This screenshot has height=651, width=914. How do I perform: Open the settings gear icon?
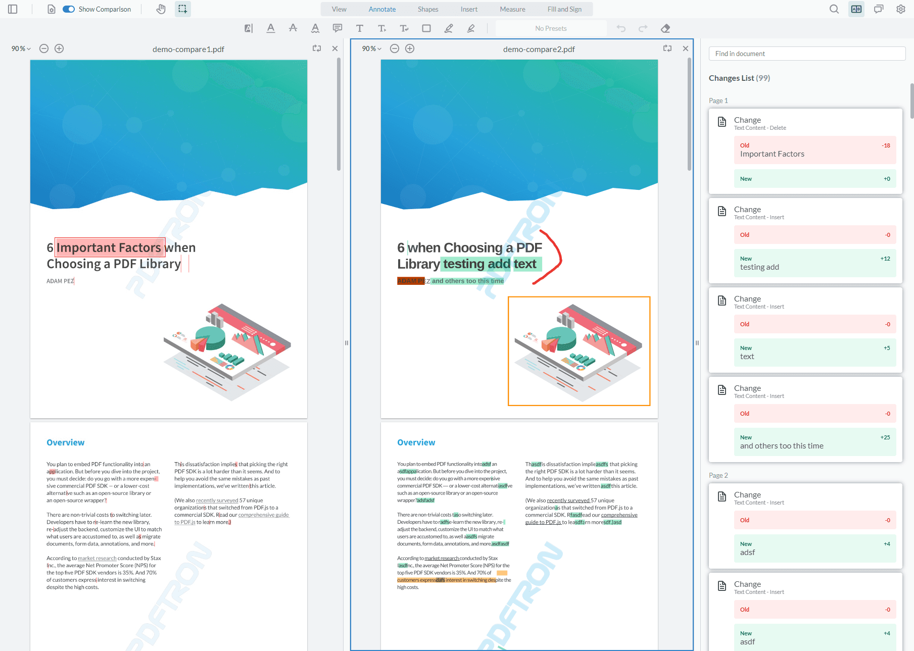[901, 9]
